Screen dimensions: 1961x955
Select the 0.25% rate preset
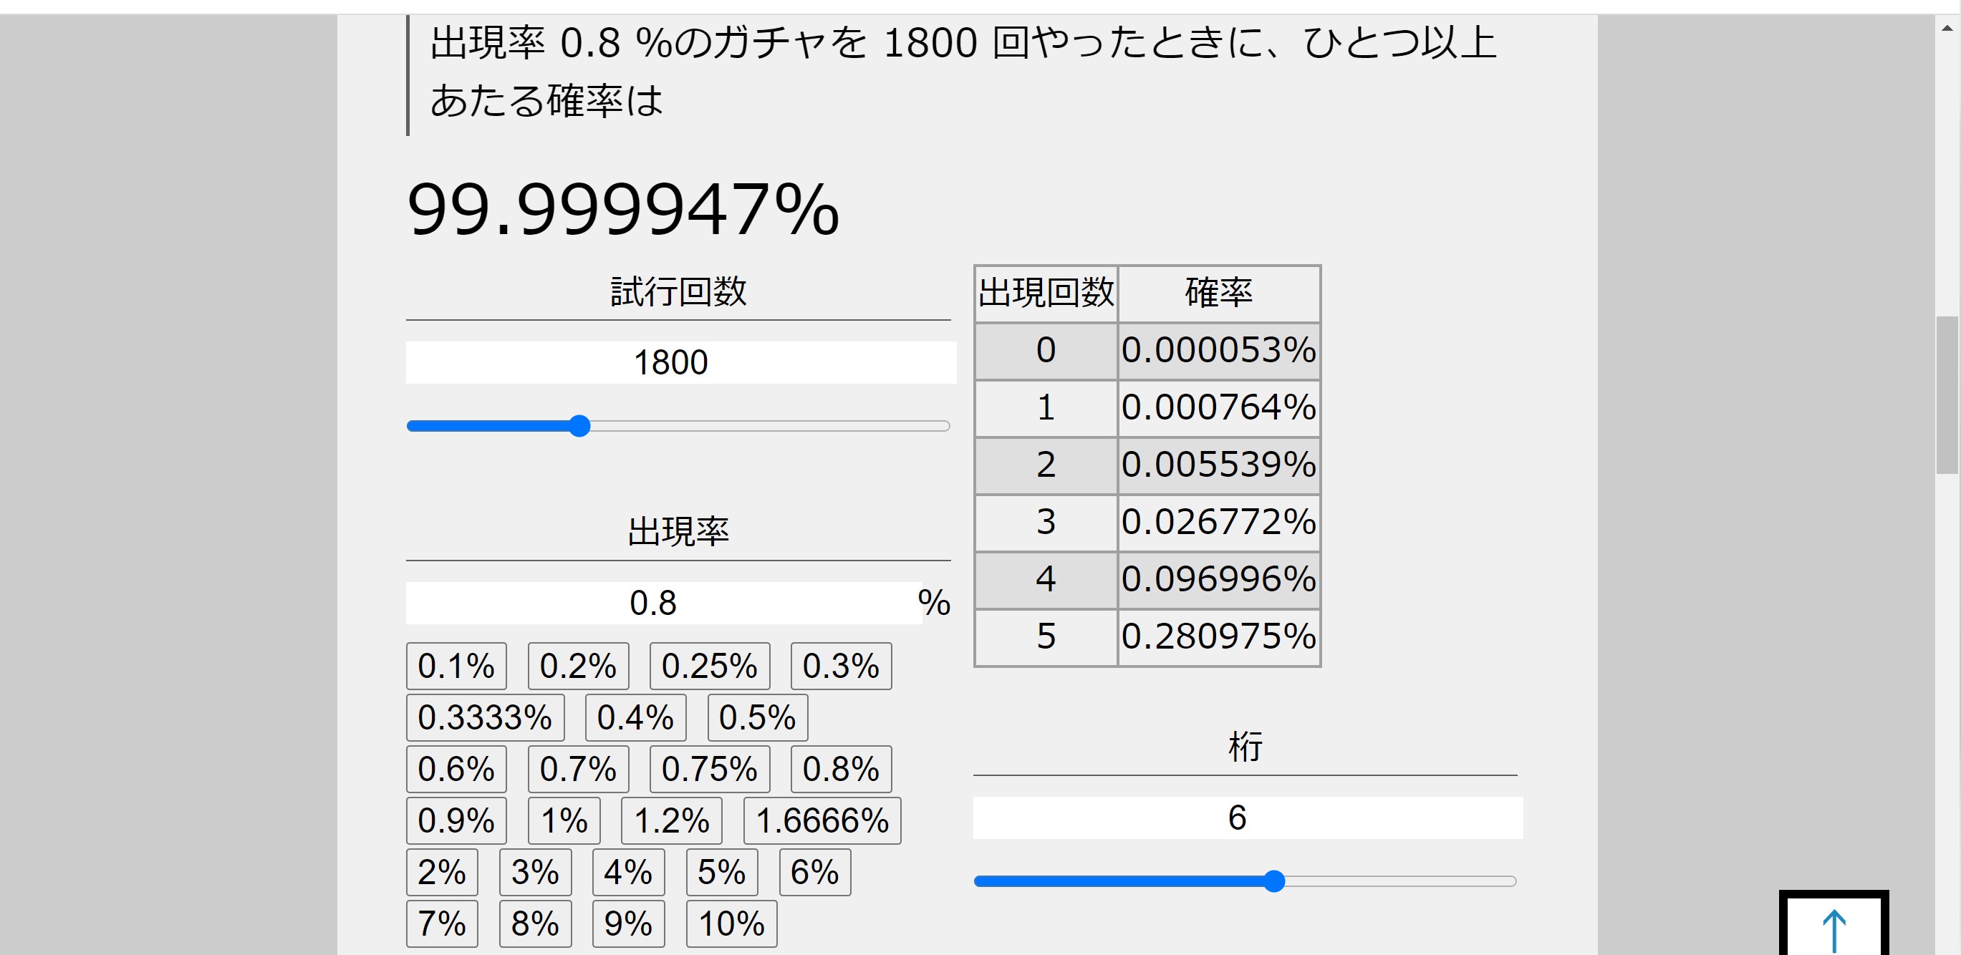pyautogui.click(x=709, y=666)
